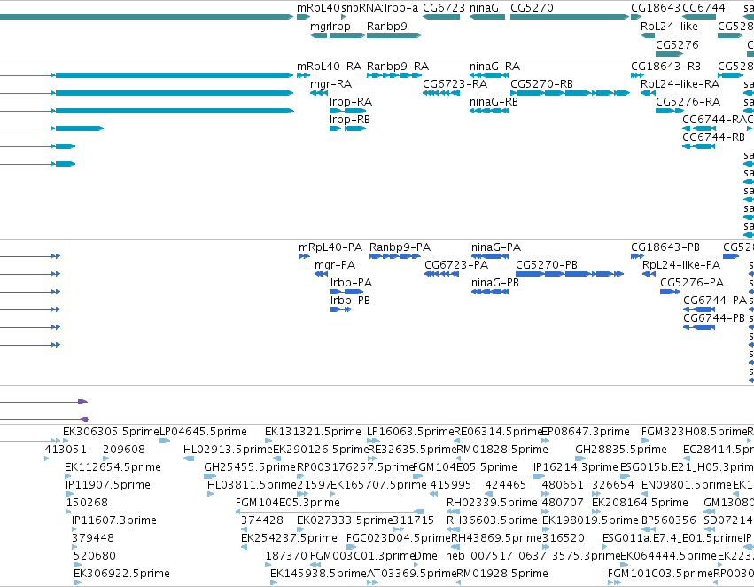This screenshot has width=754, height=587.
Task: Select the CG5270-RB transcript label
Action: click(541, 83)
